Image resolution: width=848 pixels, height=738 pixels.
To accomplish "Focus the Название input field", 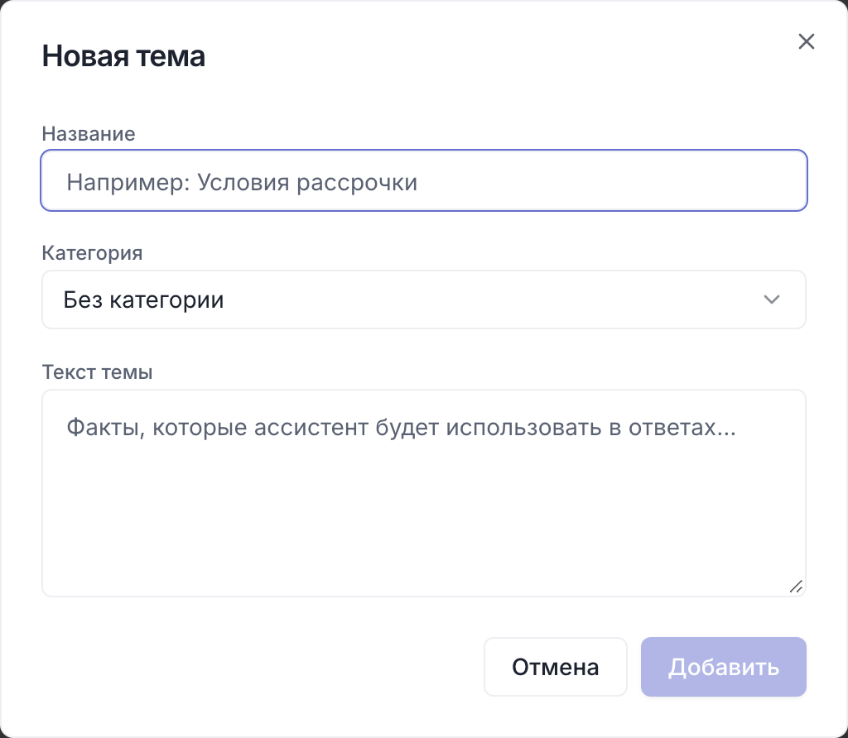I will [424, 180].
